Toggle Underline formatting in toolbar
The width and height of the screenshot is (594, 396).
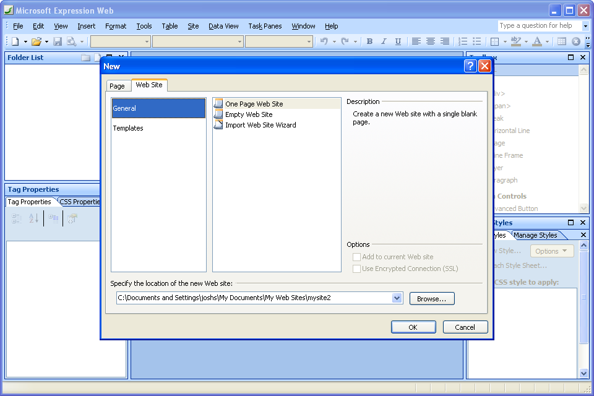click(x=398, y=41)
